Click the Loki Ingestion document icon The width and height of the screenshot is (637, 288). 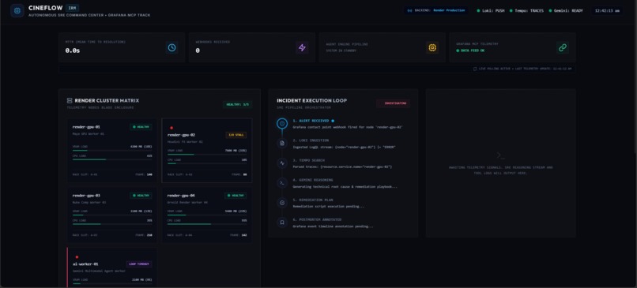pos(282,143)
